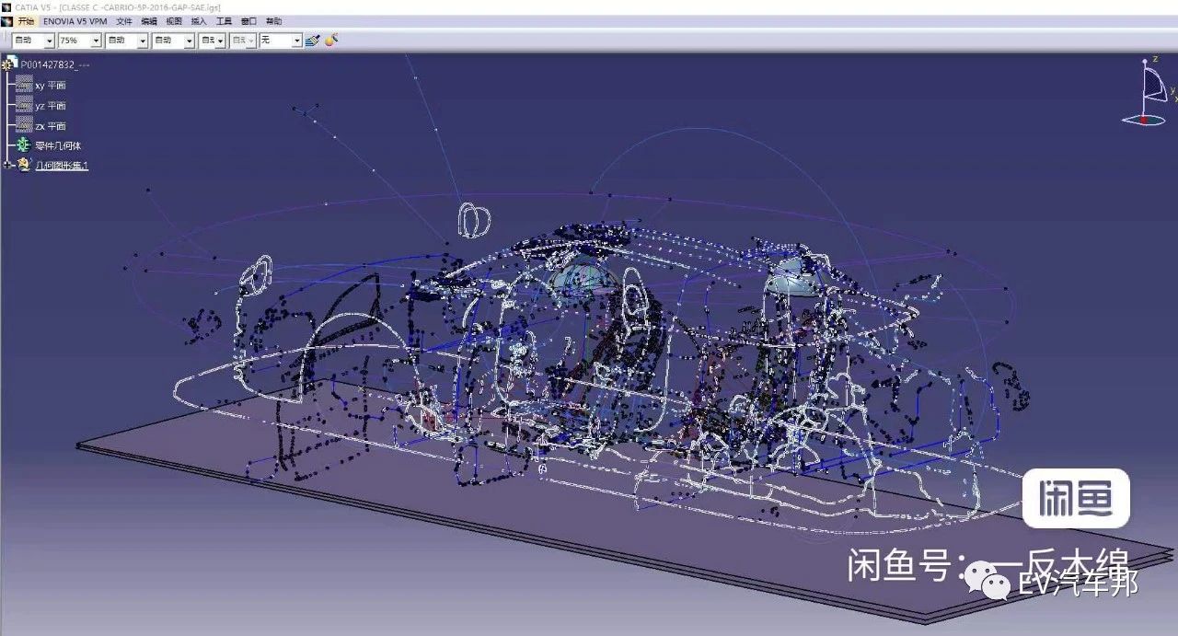Select the P001427832 root node label

click(x=55, y=65)
